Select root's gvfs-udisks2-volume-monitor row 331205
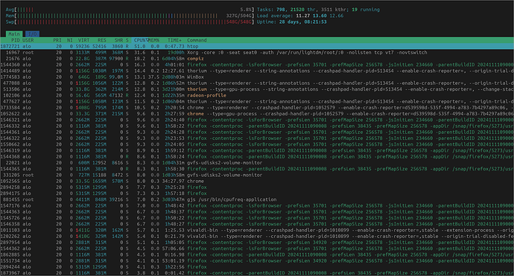The width and height of the screenshot is (514, 276). (257, 175)
